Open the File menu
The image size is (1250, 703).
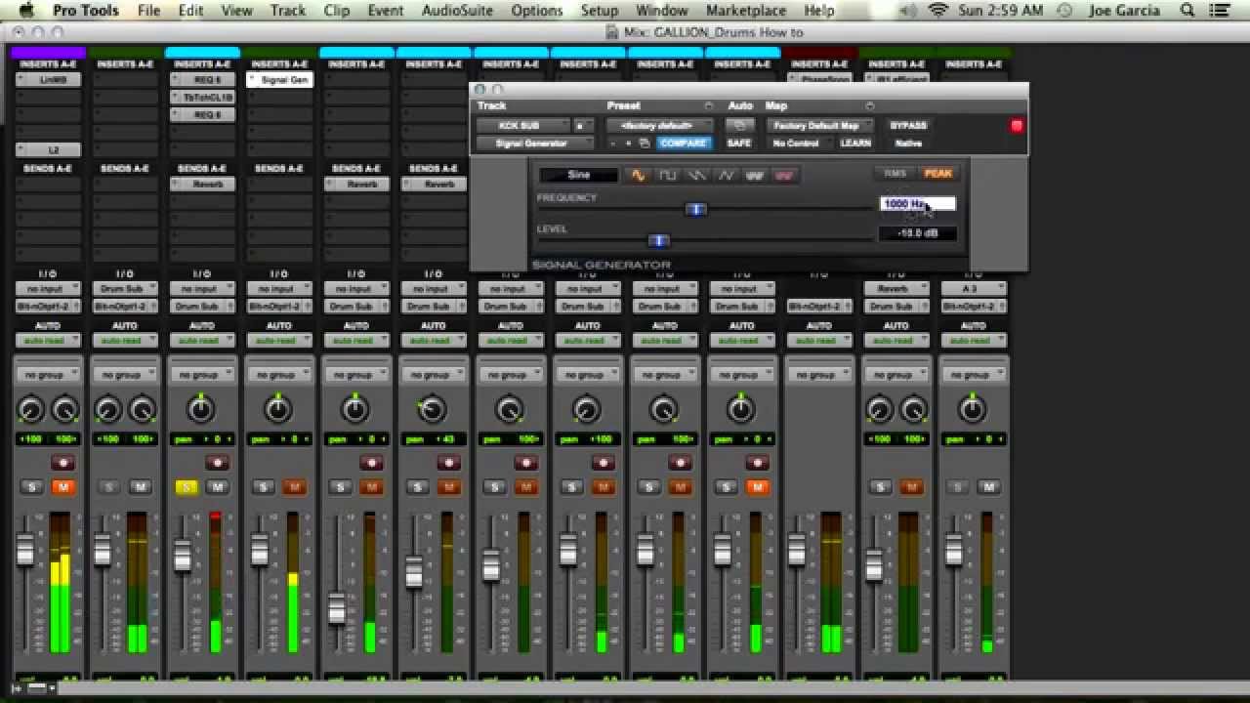pos(149,11)
